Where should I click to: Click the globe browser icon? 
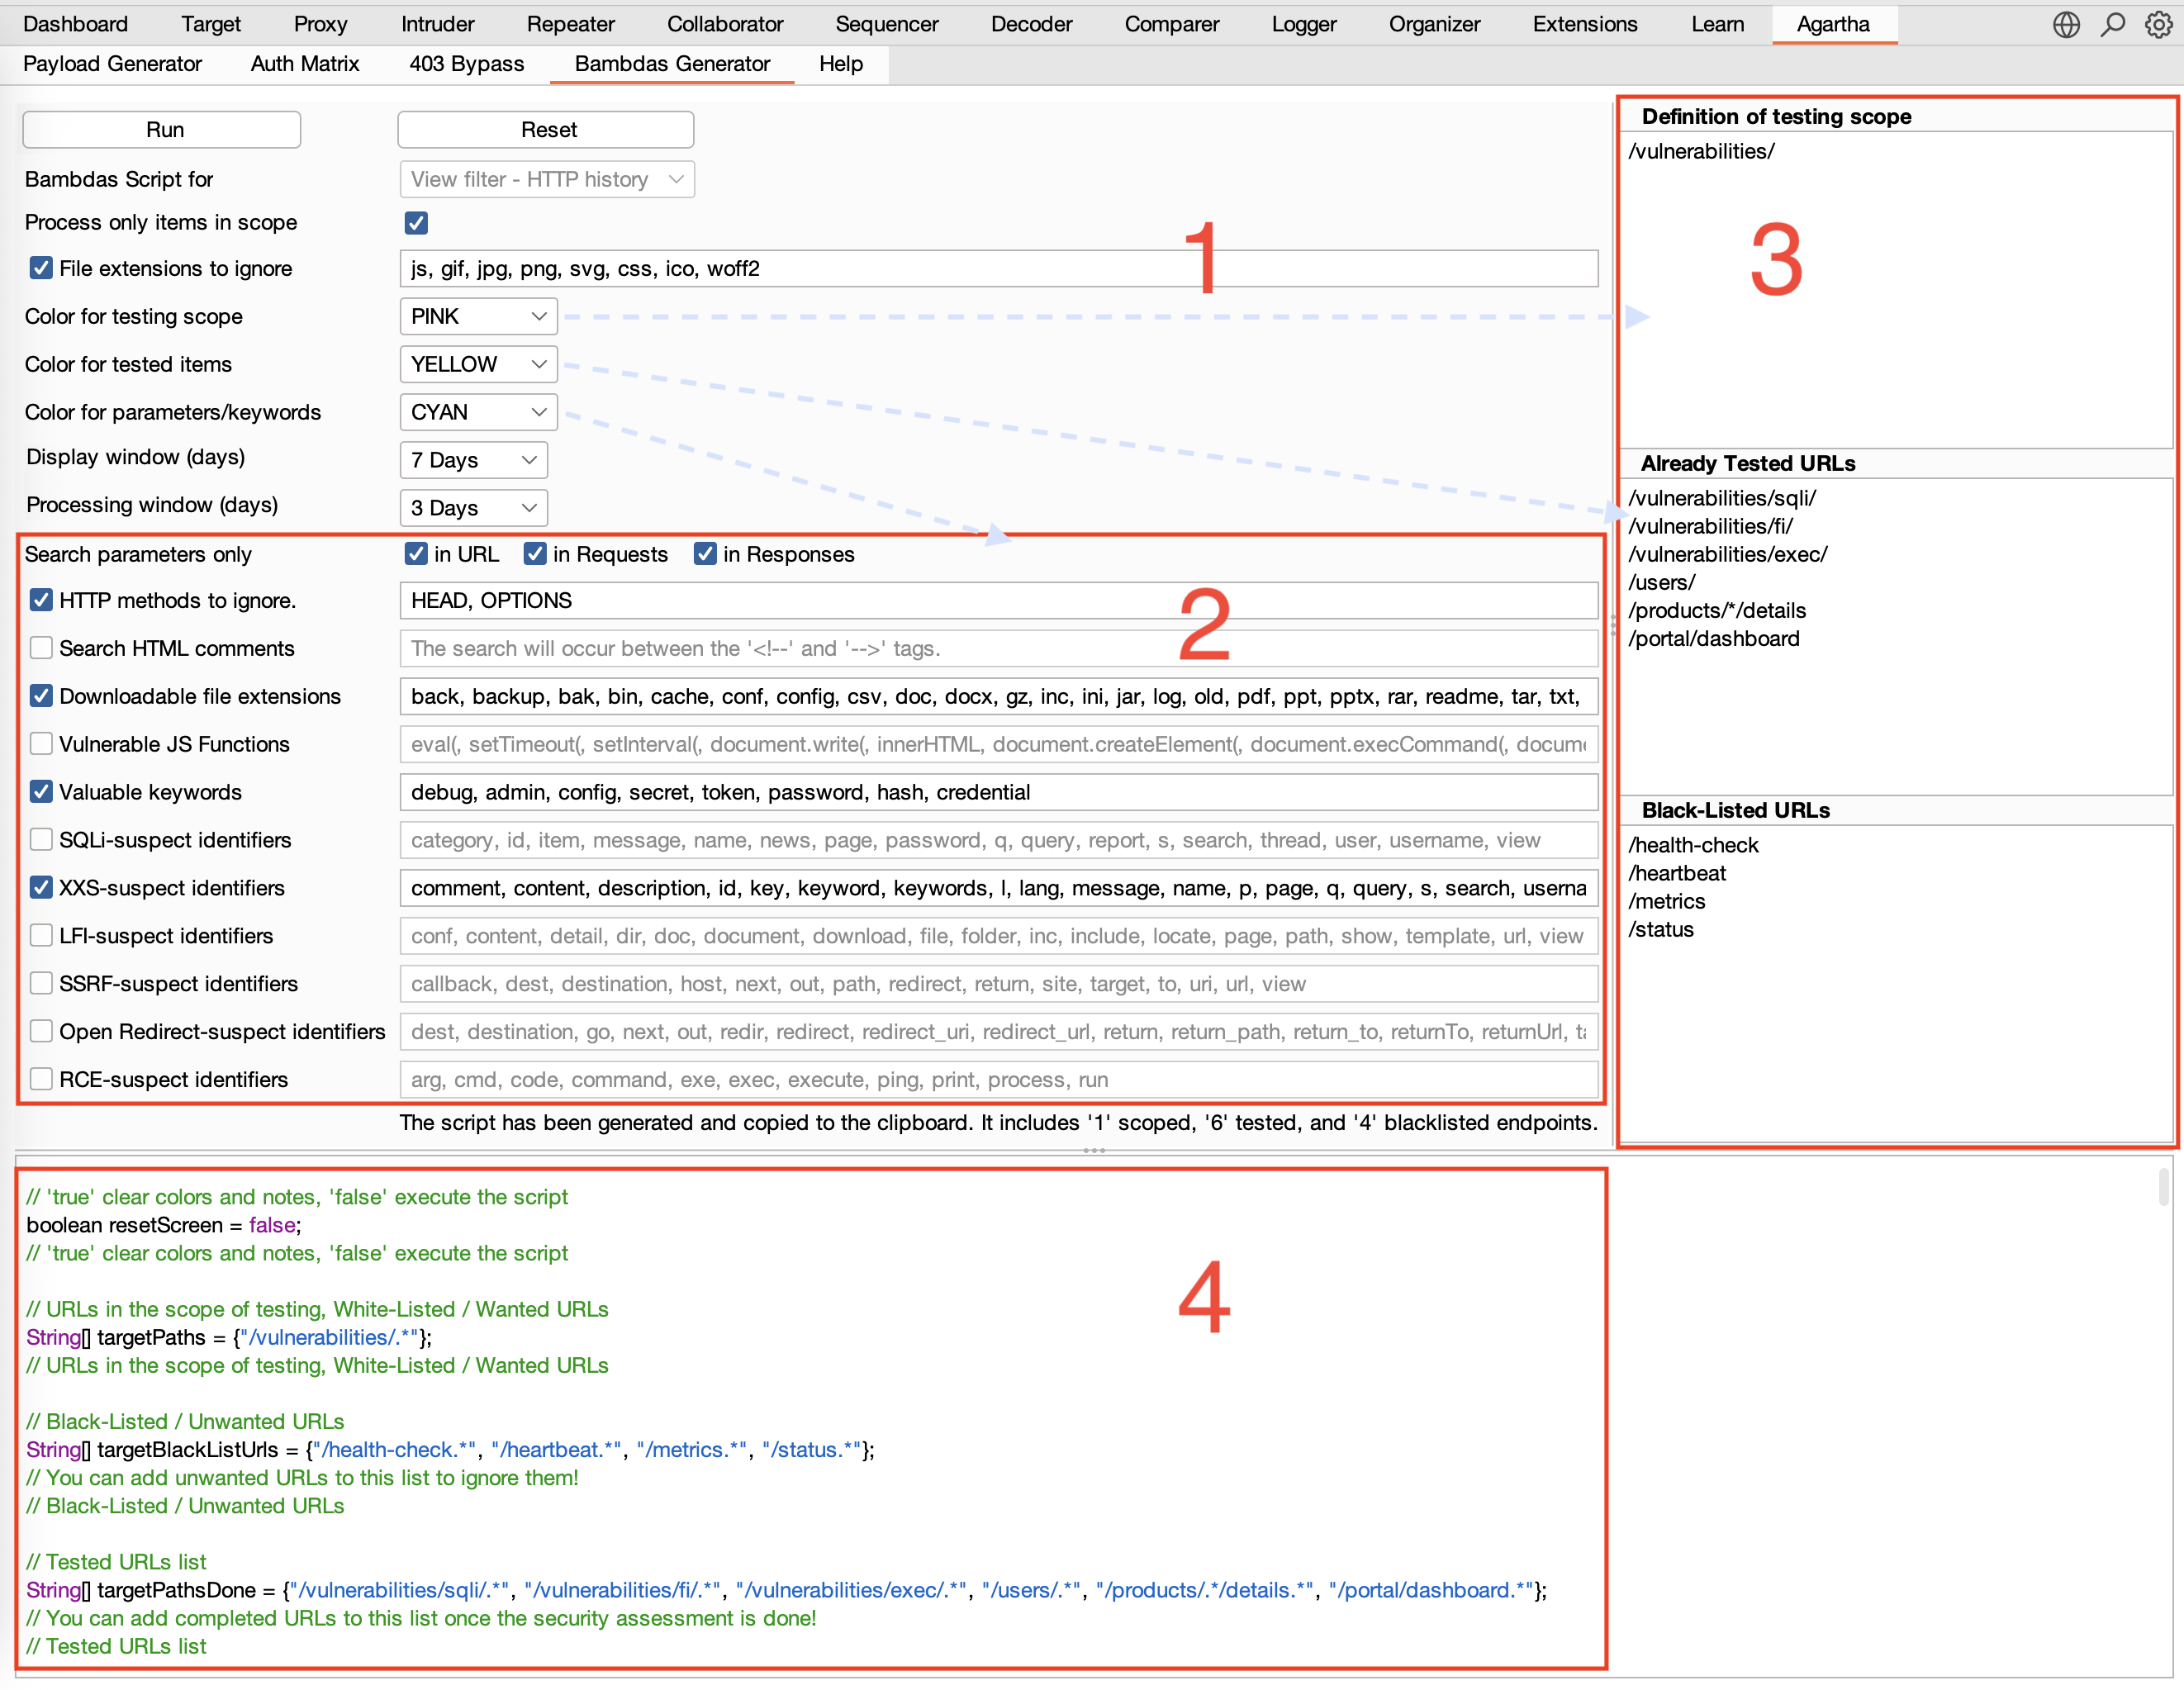click(x=2066, y=24)
